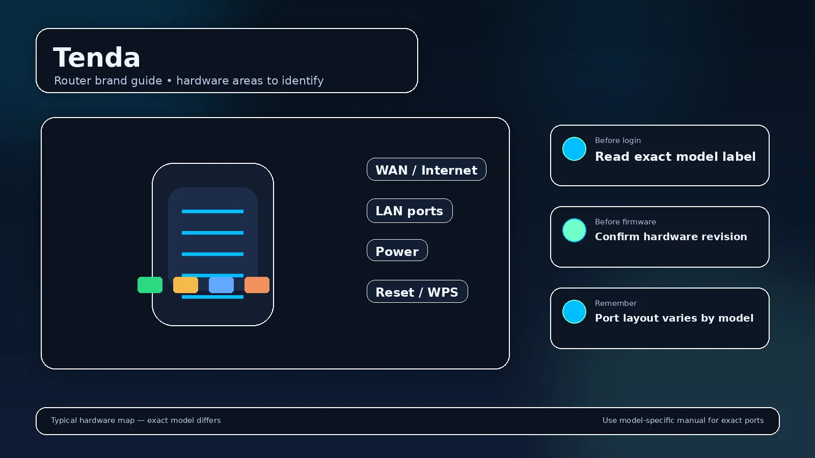Click the Before firmware caption
This screenshot has width=815, height=458.
coord(626,222)
